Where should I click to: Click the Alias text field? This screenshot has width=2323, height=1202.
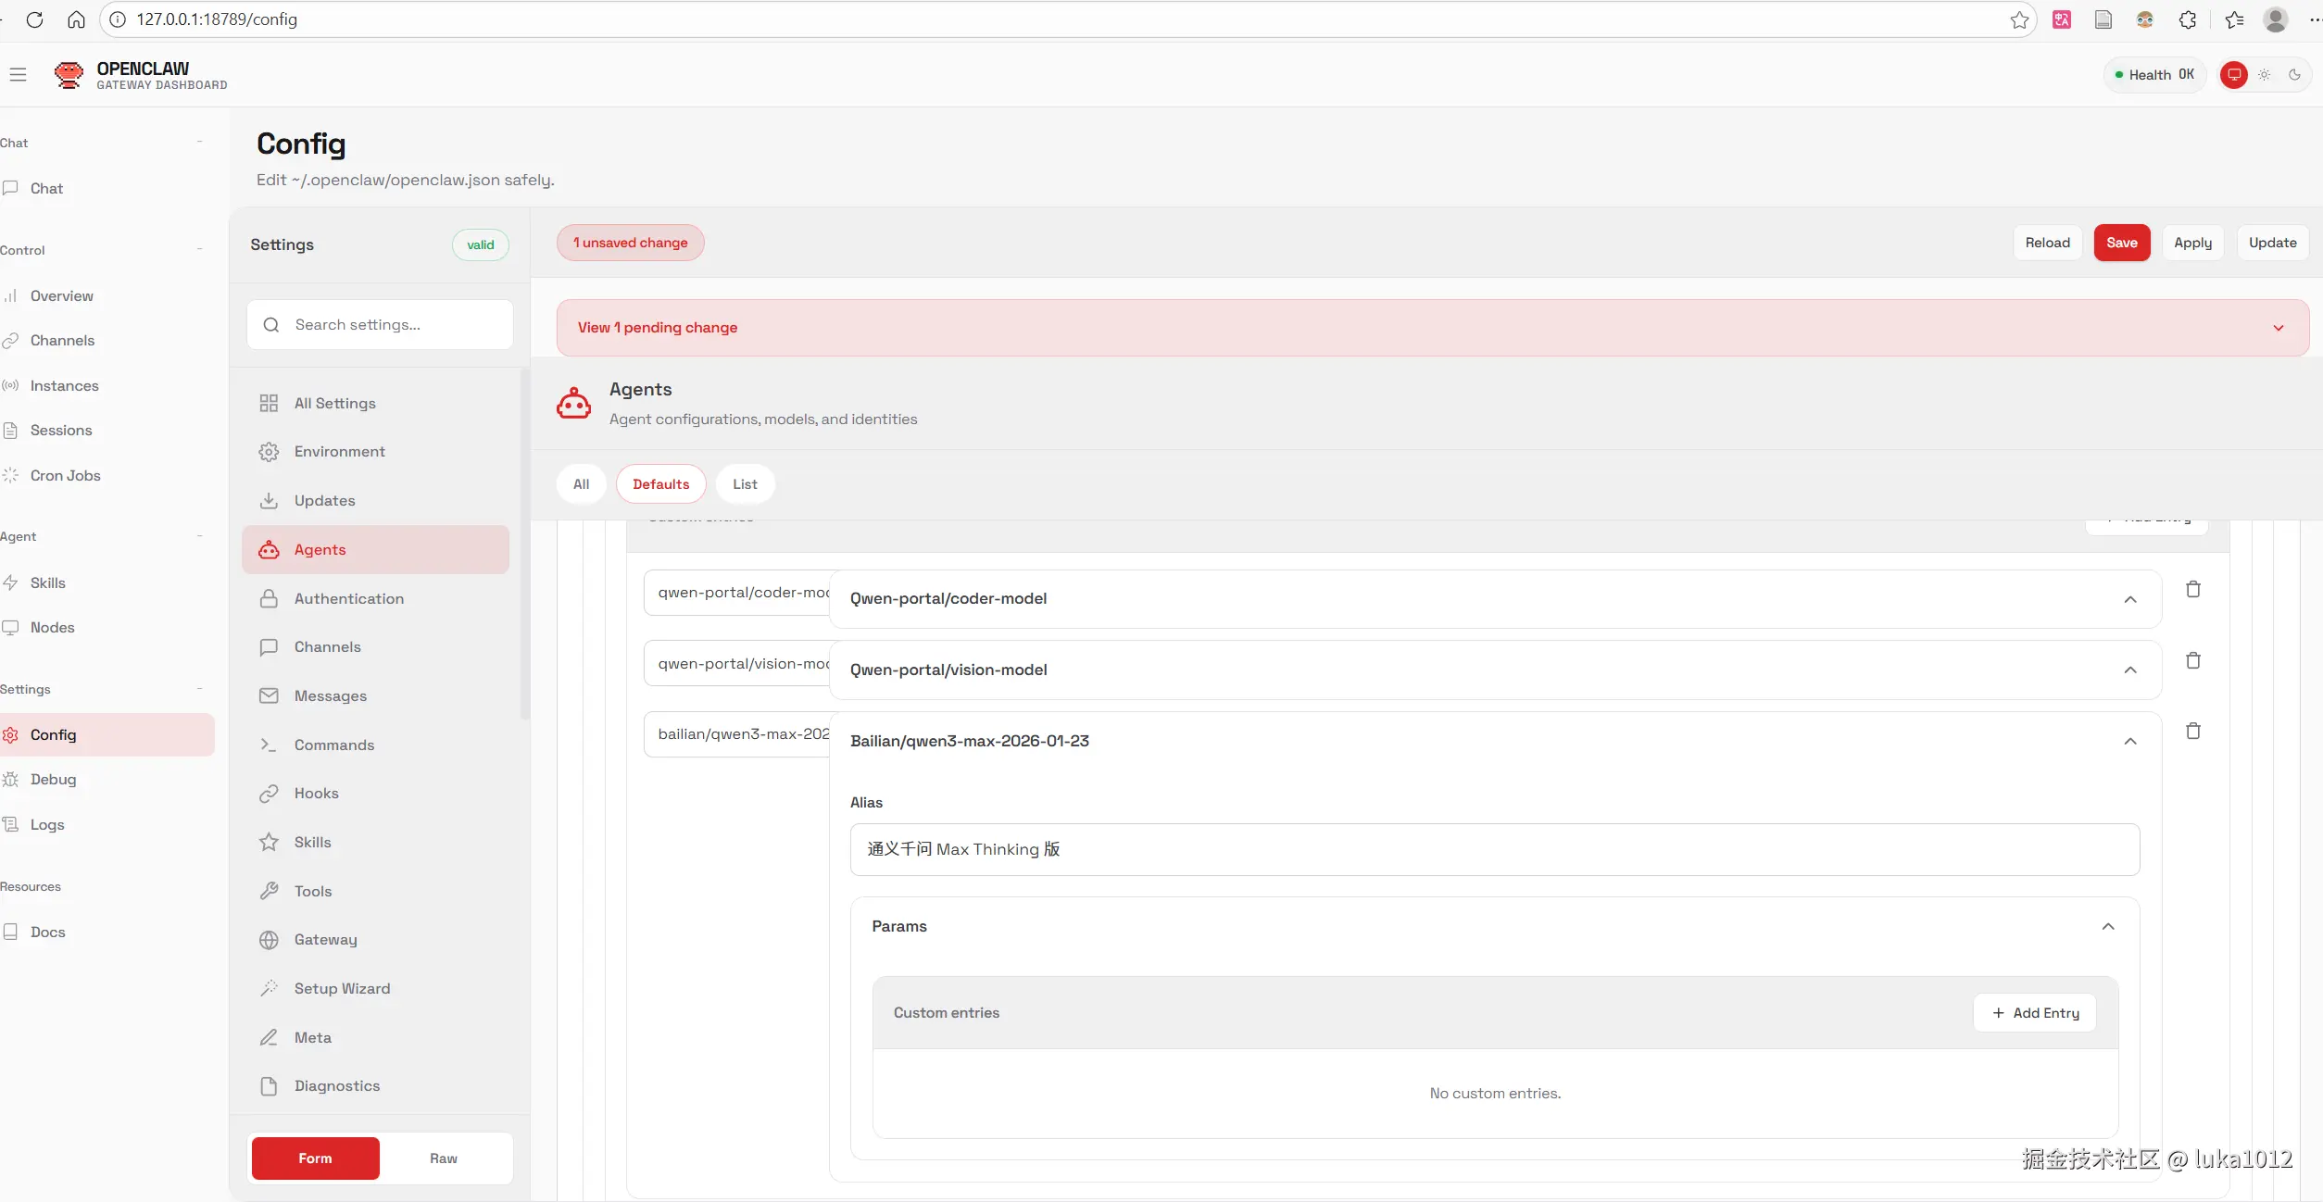click(1494, 850)
